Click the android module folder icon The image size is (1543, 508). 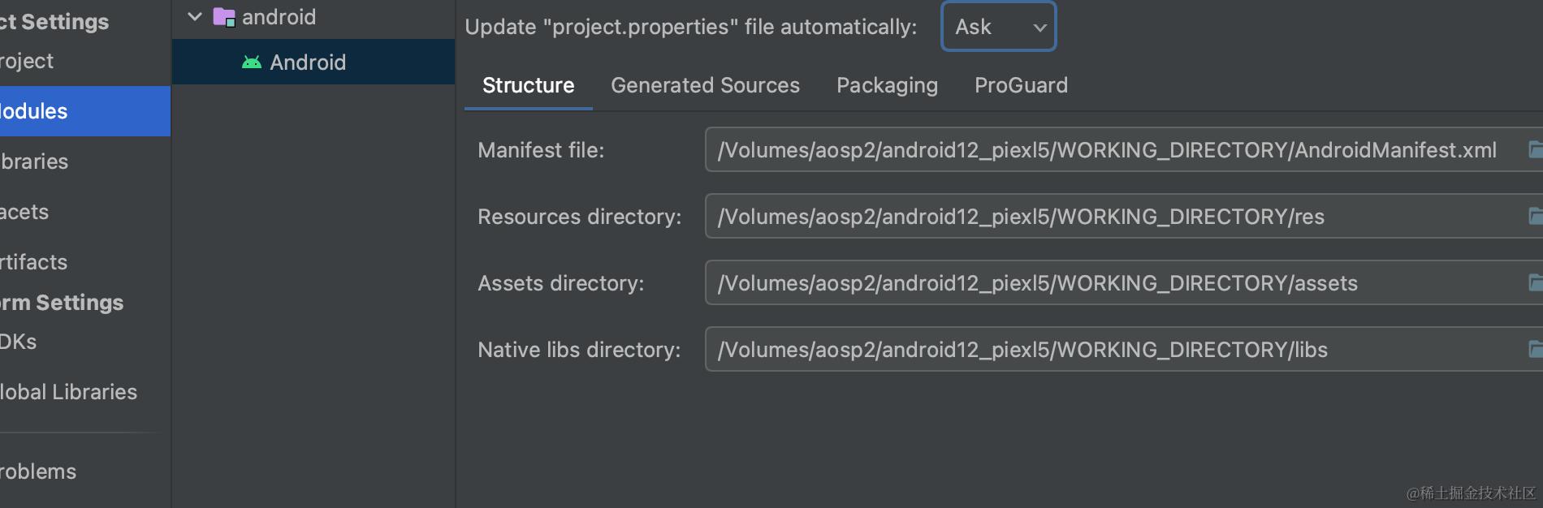[x=224, y=17]
